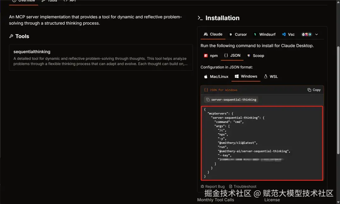Screen dimensions: 340x204
Task: Click the "mcpServers" line in code block
Action: tap(220, 114)
